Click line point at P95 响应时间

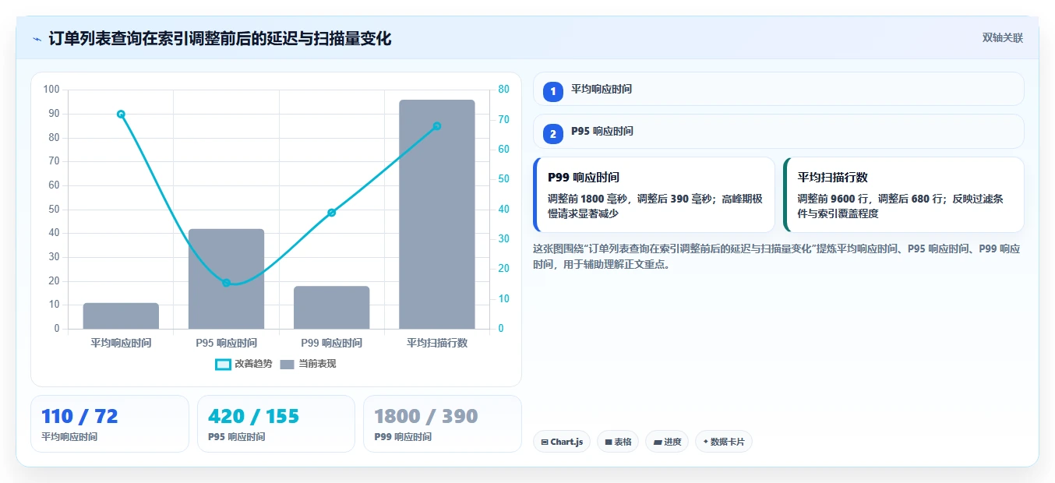(x=226, y=283)
